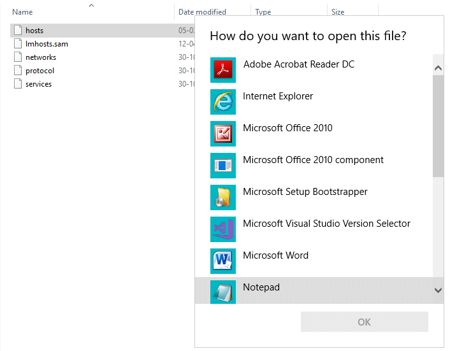450x351 pixels.
Task: Select the Microsoft Setup Bootstrapper label
Action: (x=305, y=192)
